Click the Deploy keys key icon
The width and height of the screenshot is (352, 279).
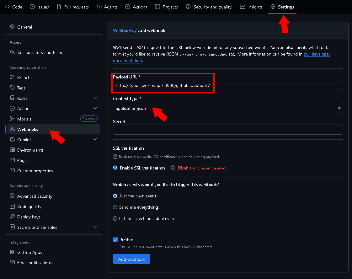click(12, 217)
